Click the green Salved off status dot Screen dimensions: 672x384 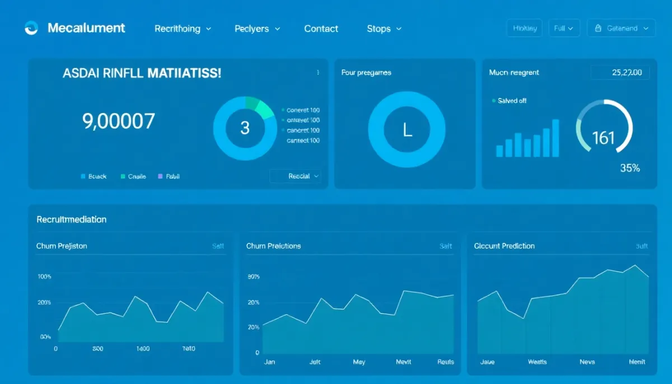tap(493, 101)
